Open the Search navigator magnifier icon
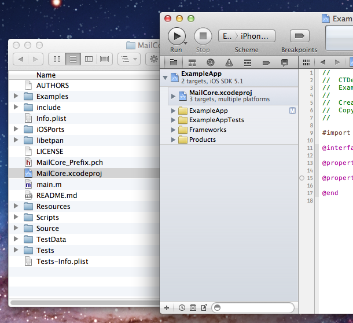Image resolution: width=353 pixels, height=323 pixels. pos(211,63)
